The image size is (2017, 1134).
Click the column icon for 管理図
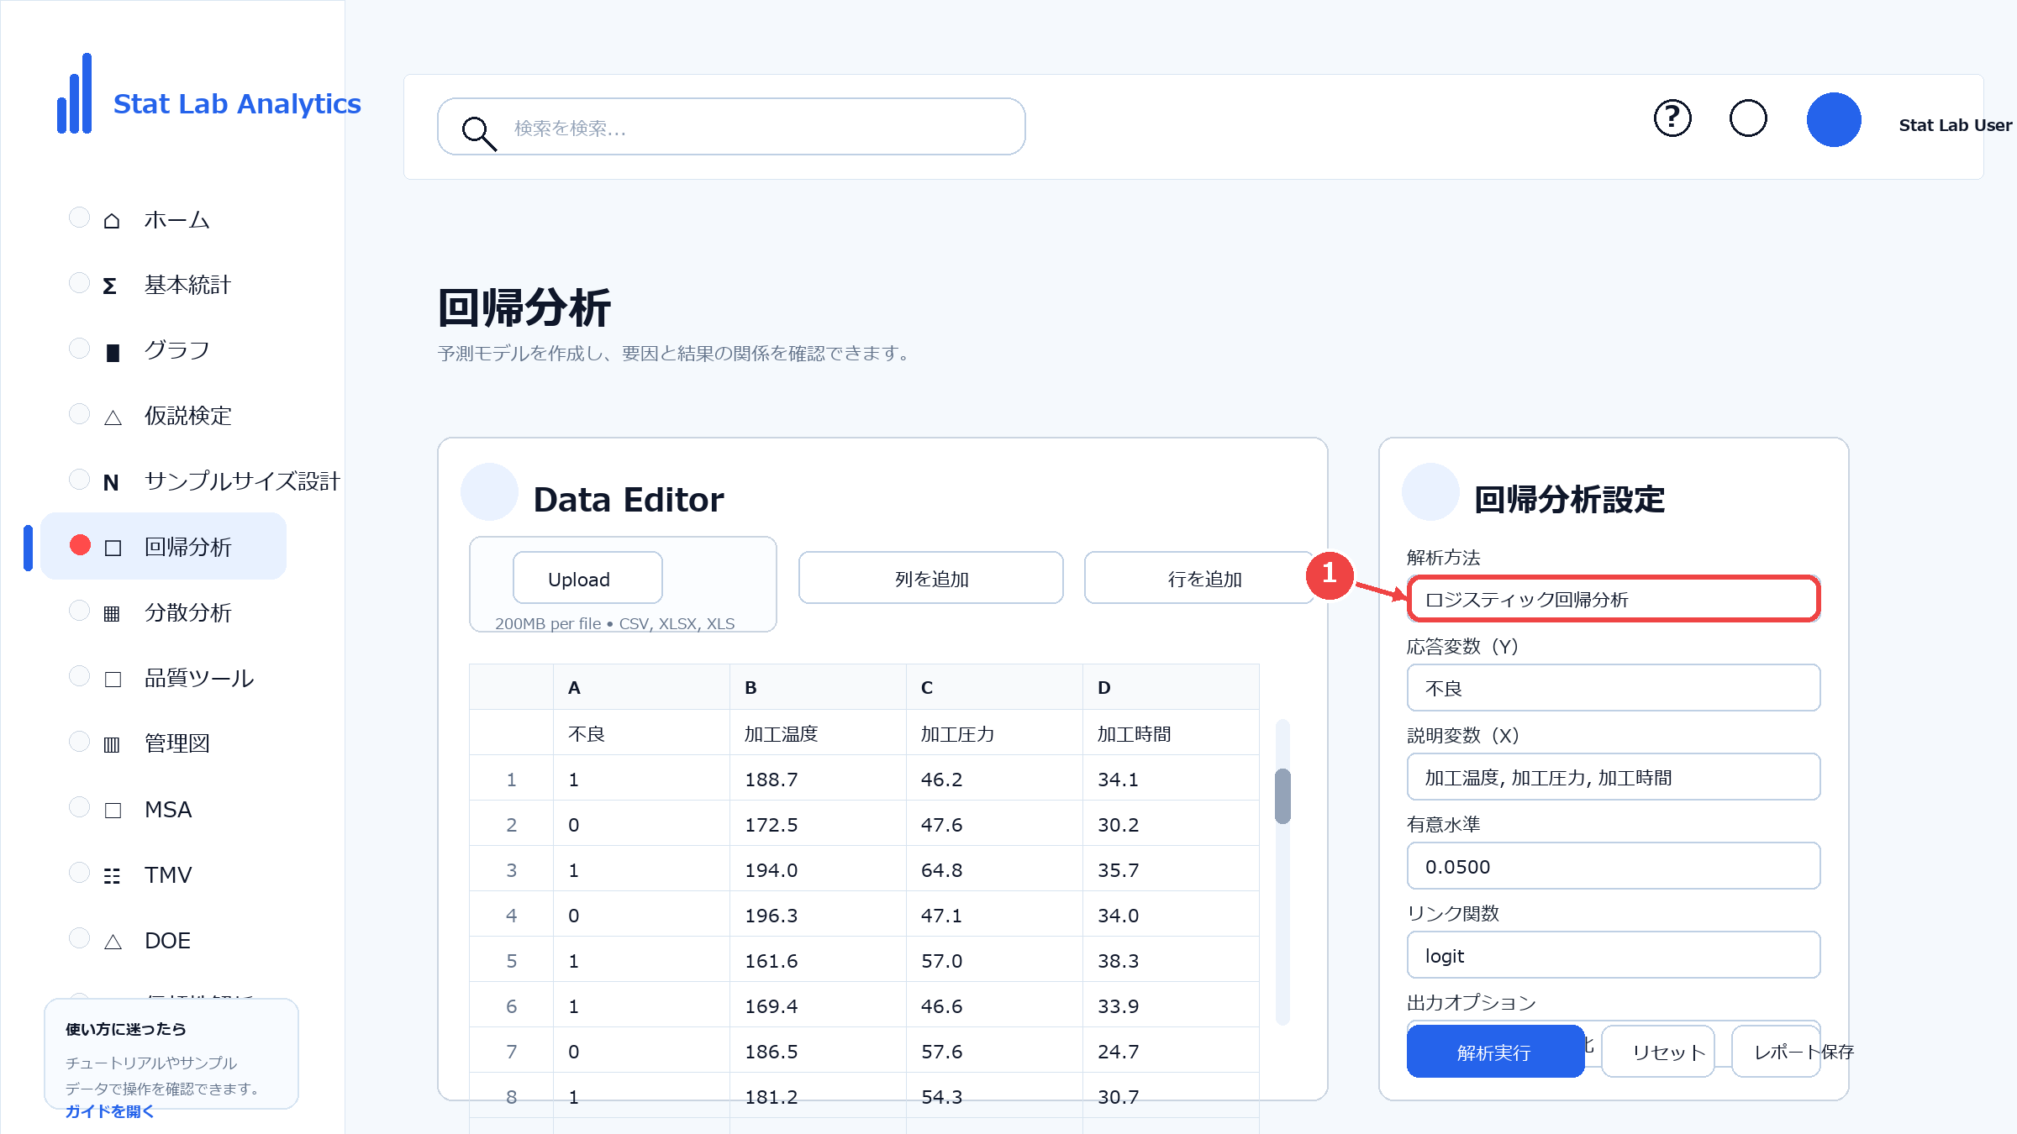tap(112, 744)
